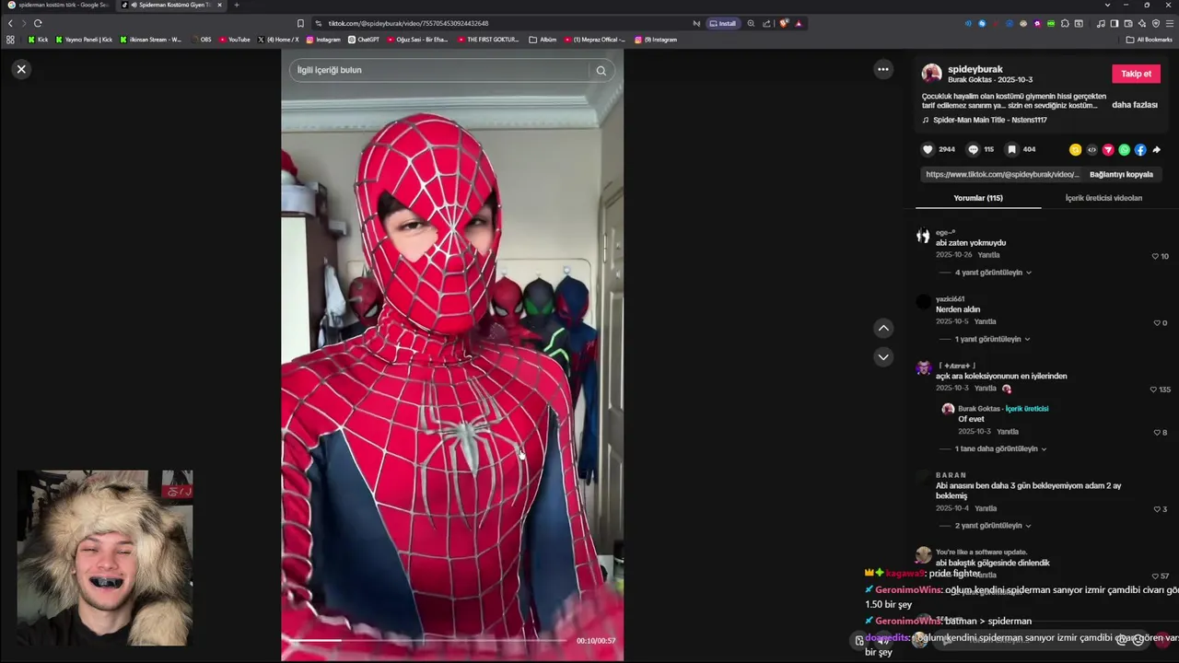Expand '1 tane daha görüntüleyin' replies
This screenshot has height=663, width=1179.
click(1000, 448)
